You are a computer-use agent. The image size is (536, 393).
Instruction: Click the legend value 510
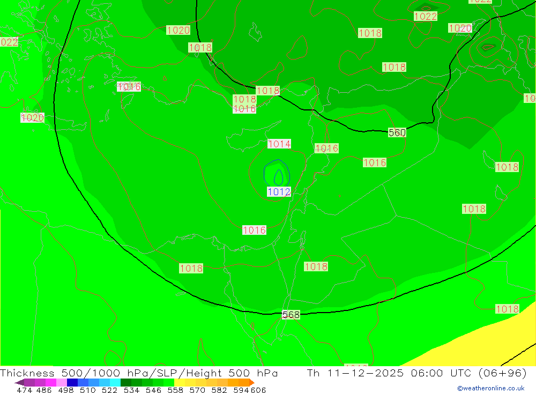coord(87,390)
